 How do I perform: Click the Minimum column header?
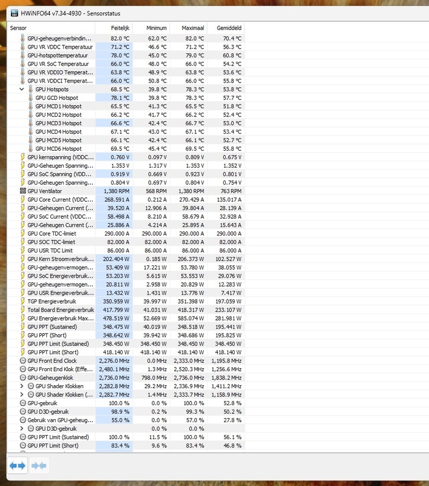[x=151, y=28]
